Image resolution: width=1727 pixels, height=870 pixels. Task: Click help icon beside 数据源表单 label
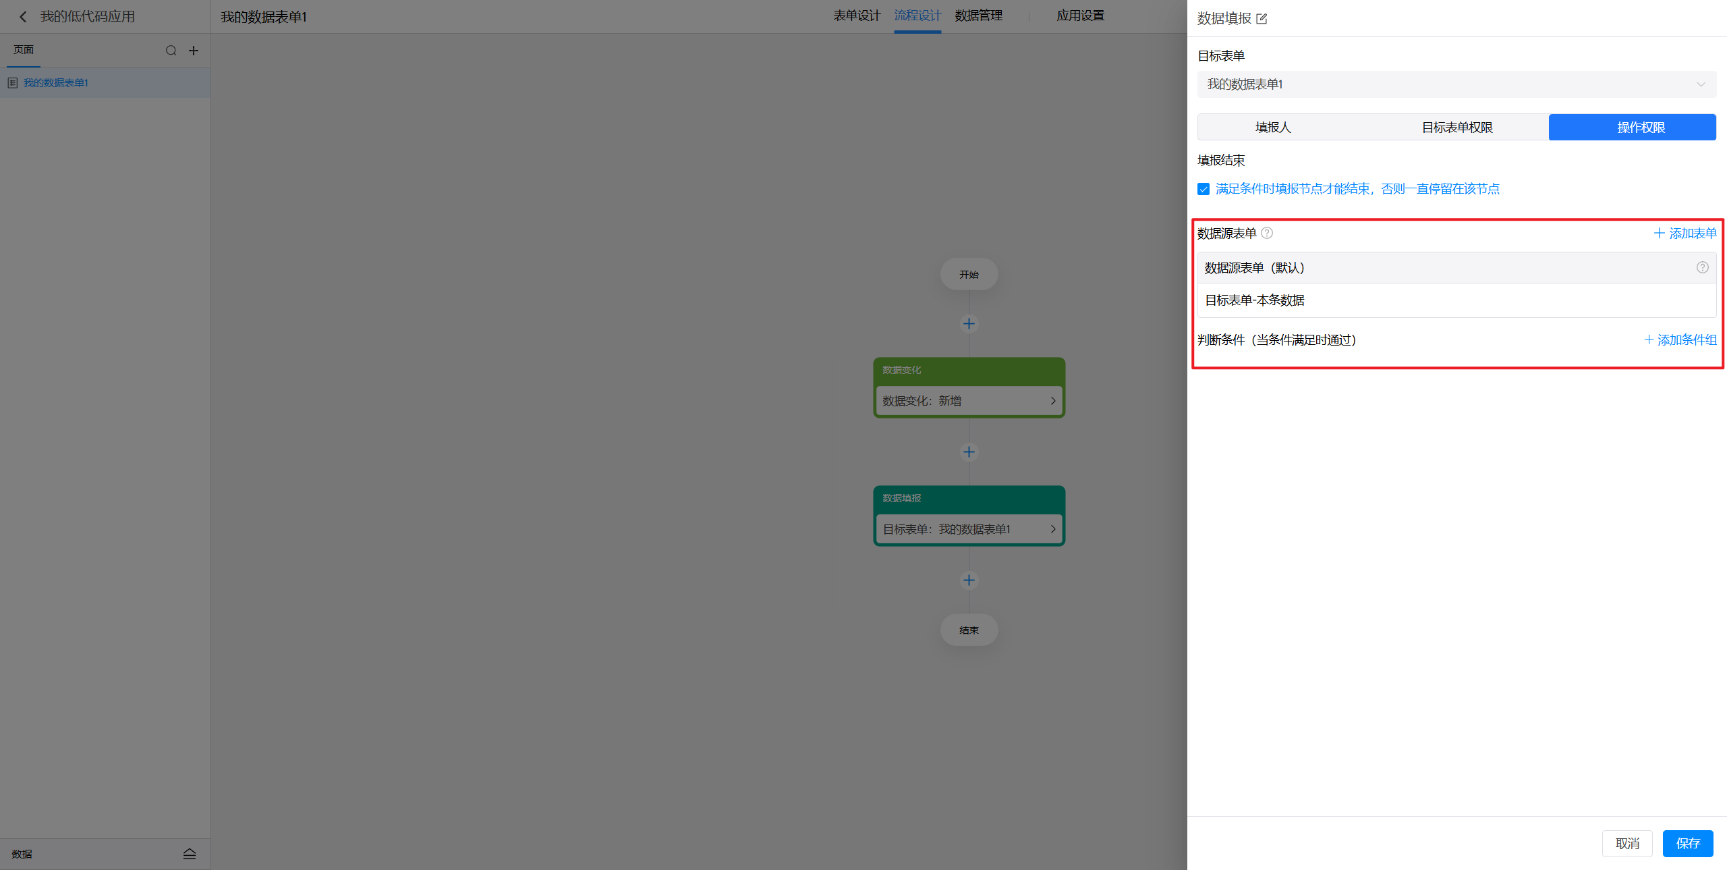coord(1267,233)
